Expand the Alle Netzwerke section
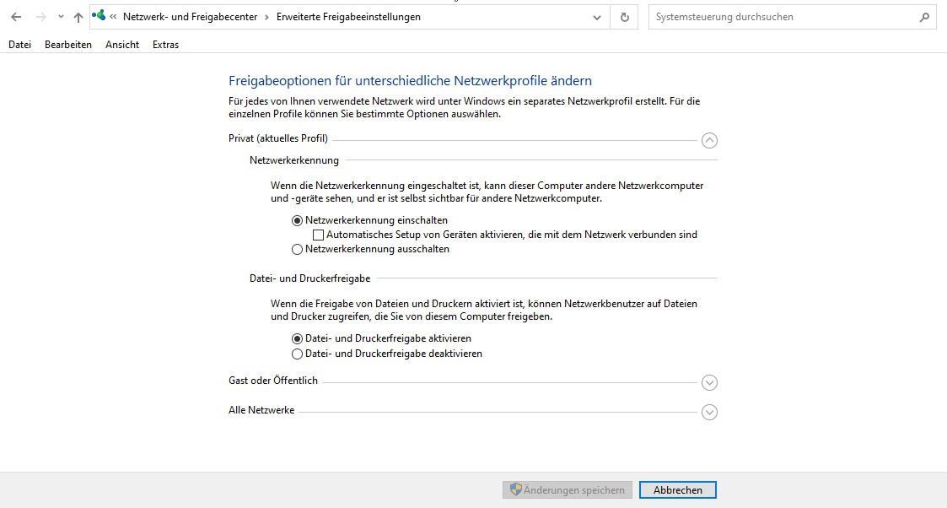Screen dimensions: 947x508 tap(709, 413)
